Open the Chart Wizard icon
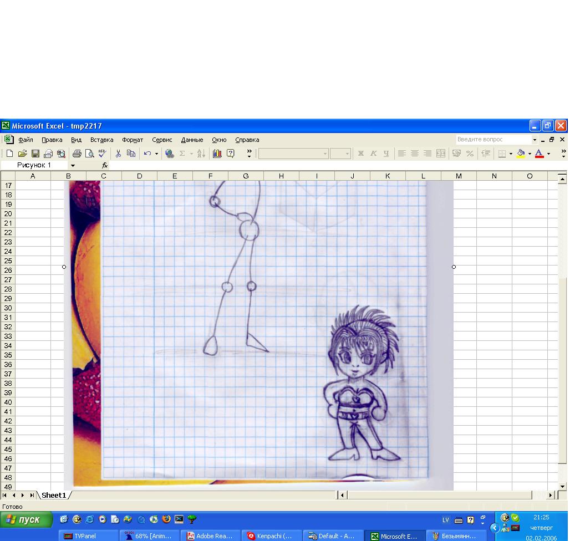 217,154
